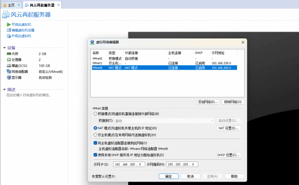The height and width of the screenshot is (185, 299).
Task: Toggle 使用本地 DHCP 服务 checkbox
Action: 95,155
